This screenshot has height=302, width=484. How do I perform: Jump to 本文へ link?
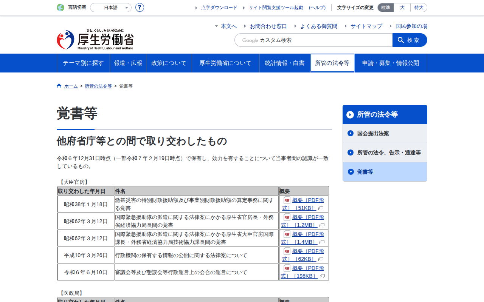point(229,26)
